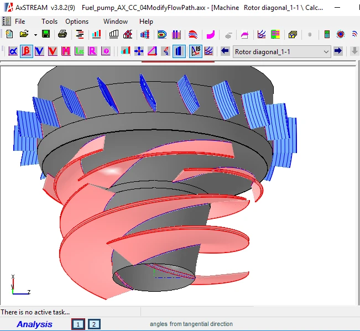Click the Print icon

pyautogui.click(x=62, y=34)
